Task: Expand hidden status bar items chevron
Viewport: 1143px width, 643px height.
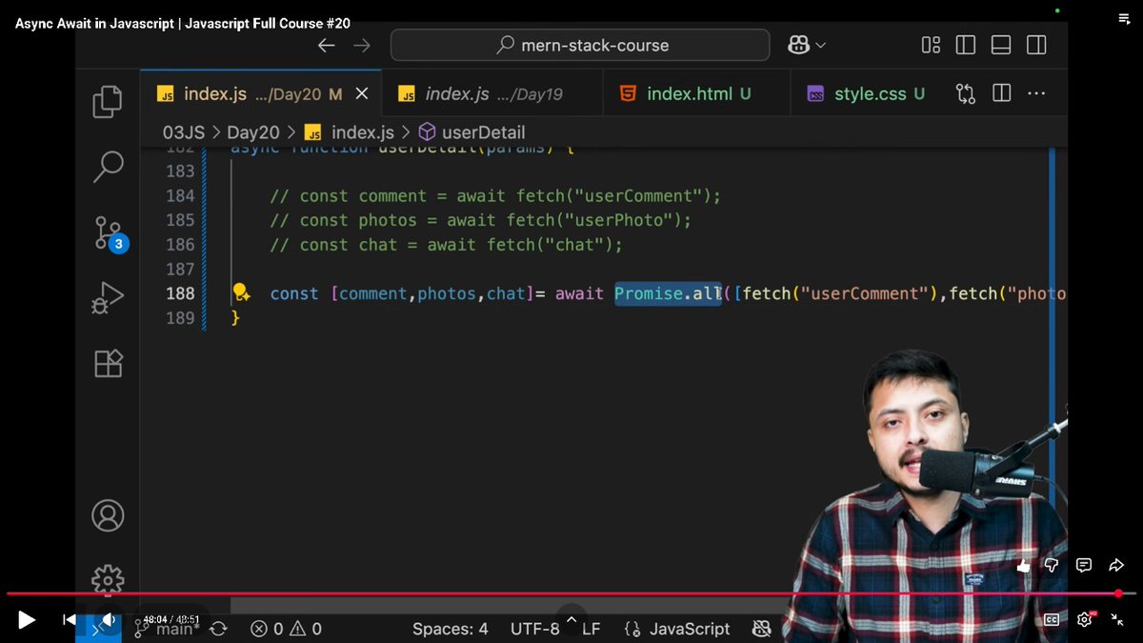Action: pyautogui.click(x=571, y=618)
